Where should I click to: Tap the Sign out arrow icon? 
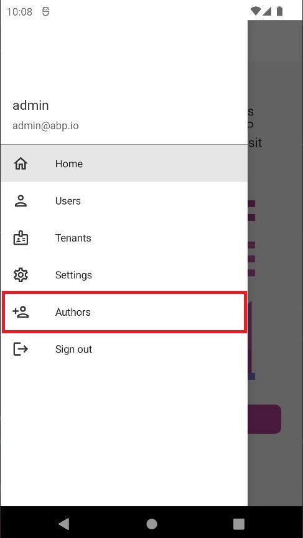21,349
